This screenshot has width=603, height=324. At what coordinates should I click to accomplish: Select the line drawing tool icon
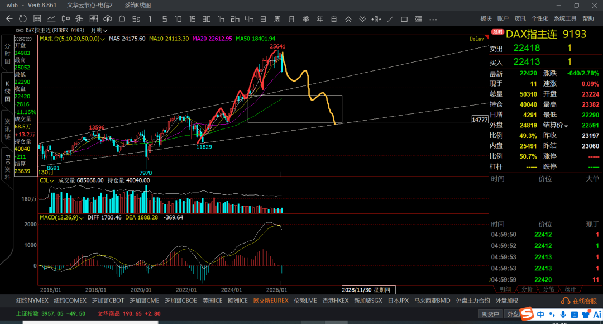click(x=390, y=19)
